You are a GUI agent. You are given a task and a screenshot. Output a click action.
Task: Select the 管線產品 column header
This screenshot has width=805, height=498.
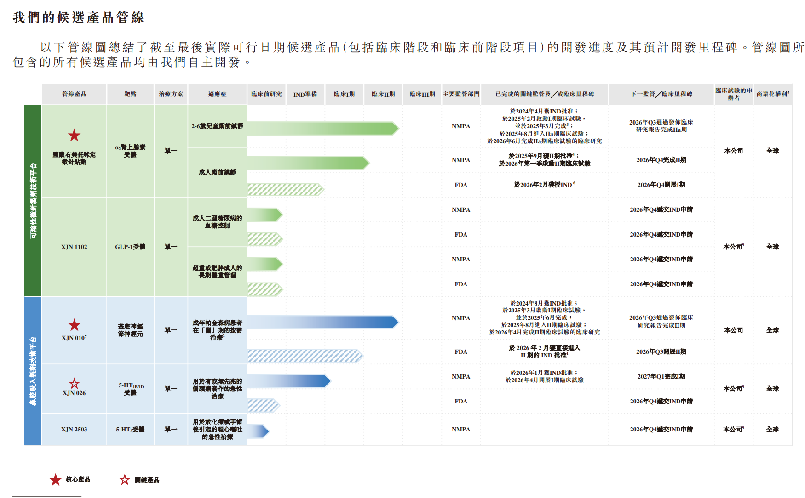click(74, 94)
